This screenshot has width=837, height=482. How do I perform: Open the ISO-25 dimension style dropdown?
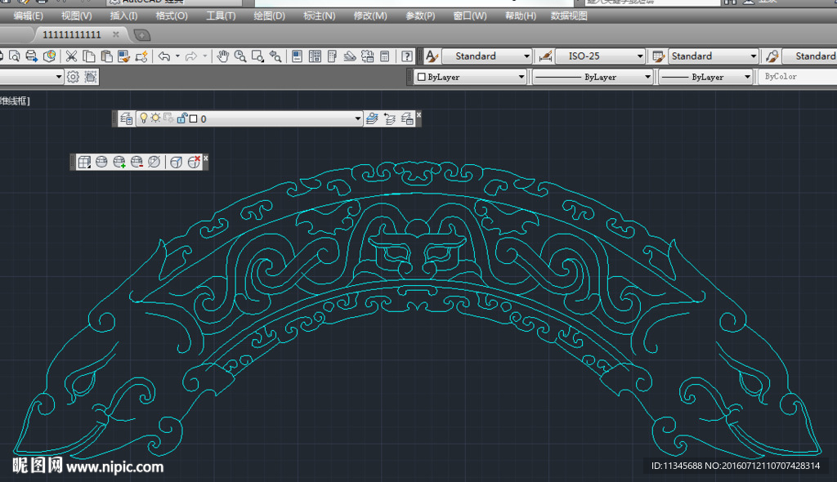click(x=599, y=56)
